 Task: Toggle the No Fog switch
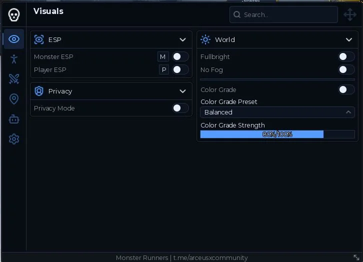coord(346,69)
